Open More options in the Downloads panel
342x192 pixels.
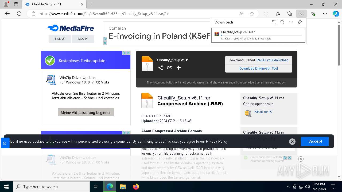[x=291, y=22]
